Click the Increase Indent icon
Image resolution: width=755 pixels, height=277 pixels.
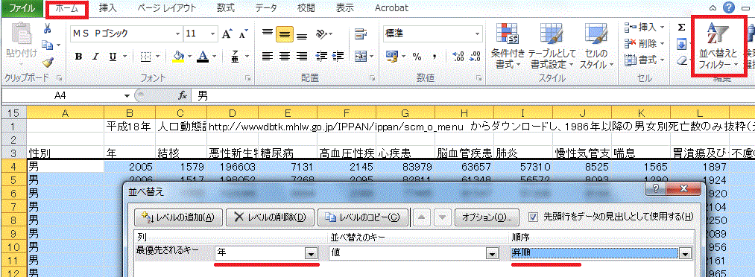coord(338,57)
